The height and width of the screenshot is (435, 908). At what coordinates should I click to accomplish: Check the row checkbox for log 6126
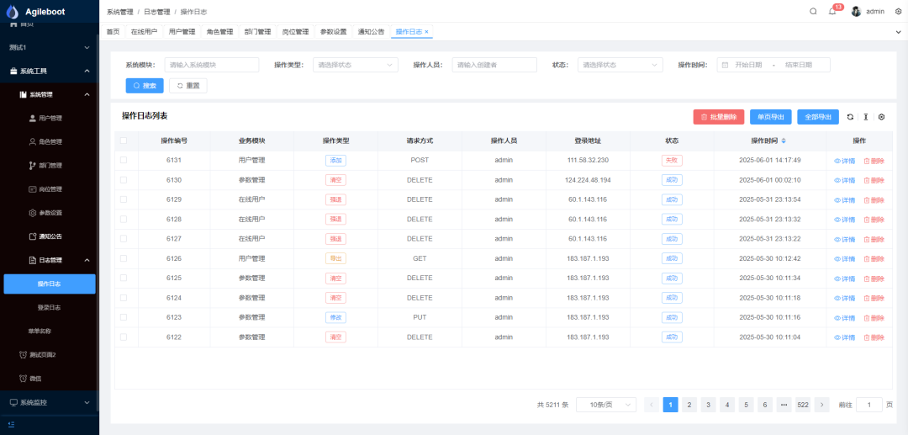pyautogui.click(x=124, y=258)
